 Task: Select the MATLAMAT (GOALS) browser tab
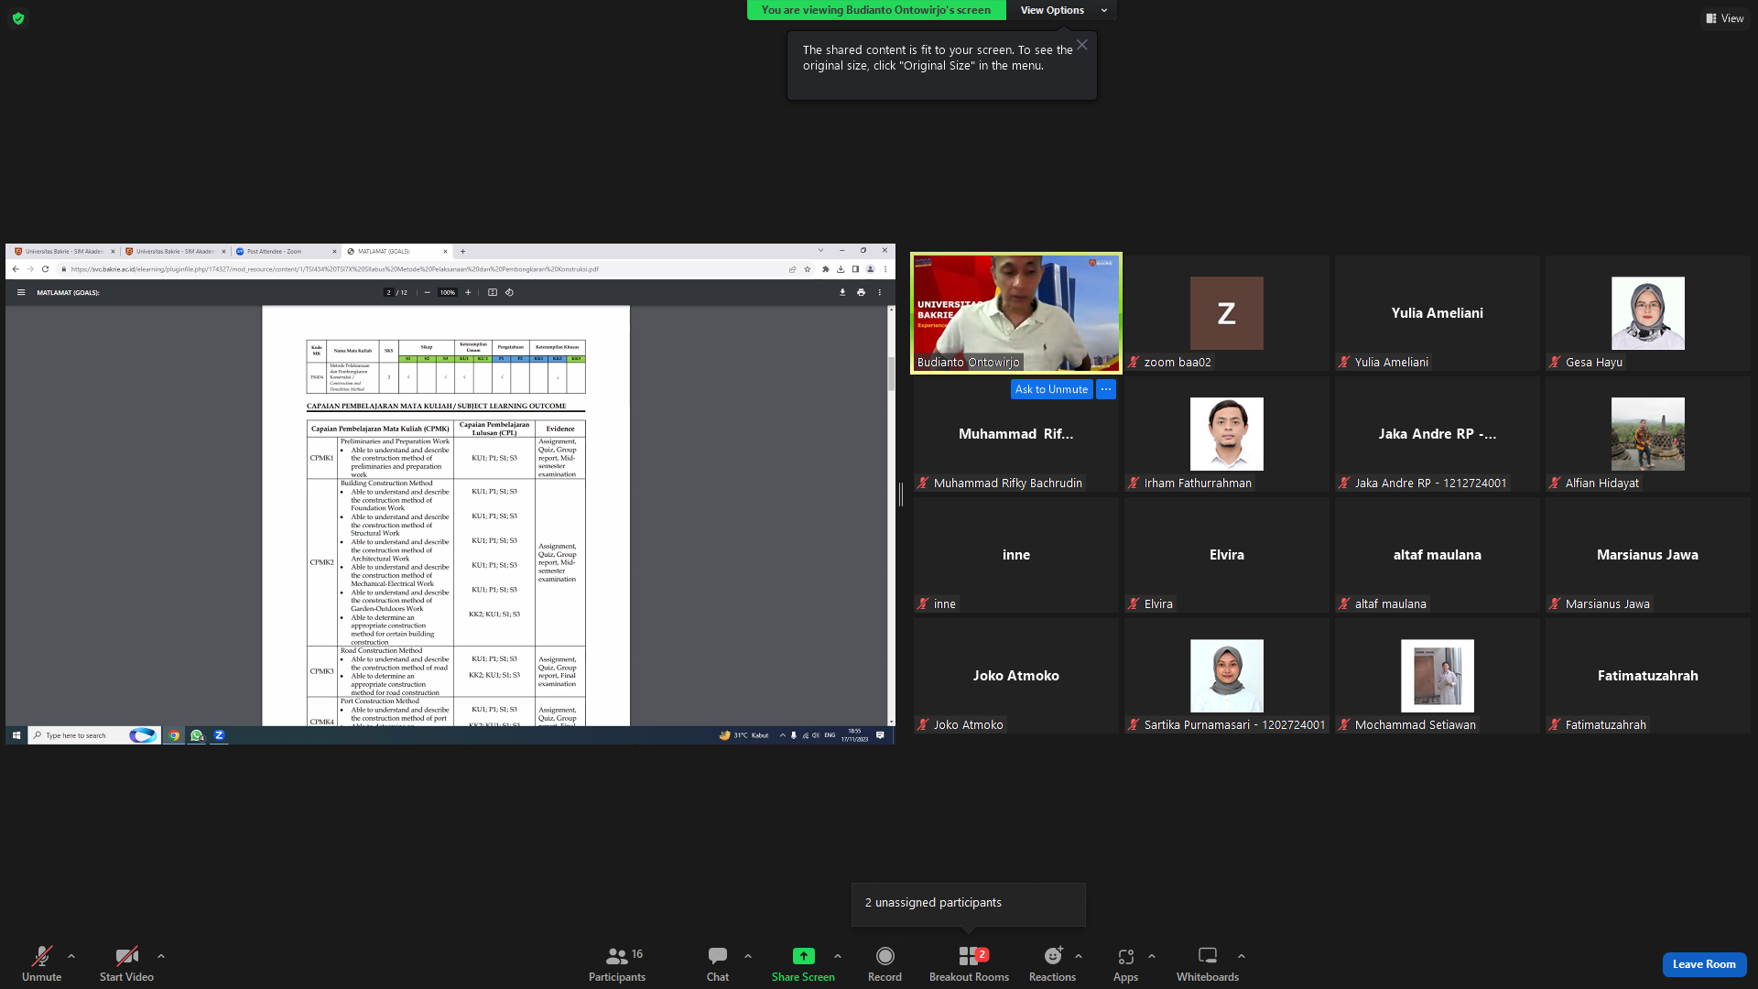(397, 251)
